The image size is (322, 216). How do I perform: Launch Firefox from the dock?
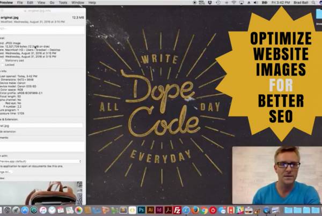coord(195,210)
